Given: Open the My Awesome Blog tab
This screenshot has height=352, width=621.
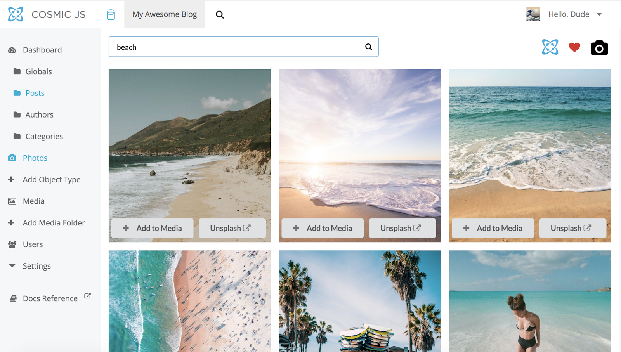Looking at the screenshot, I should pos(165,14).
